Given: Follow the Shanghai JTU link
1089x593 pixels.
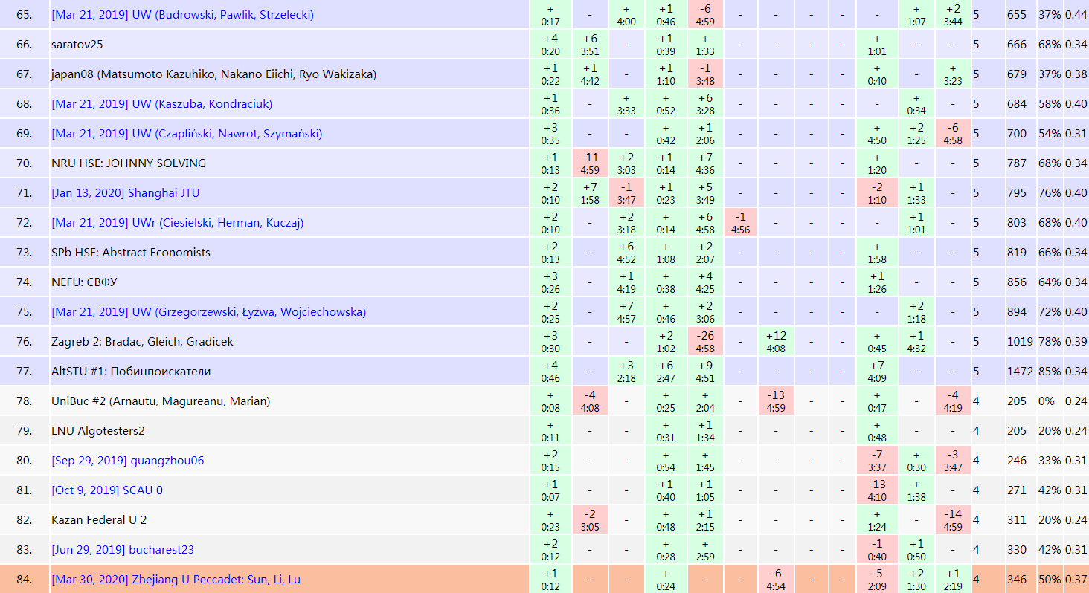Looking at the screenshot, I should click(x=125, y=193).
